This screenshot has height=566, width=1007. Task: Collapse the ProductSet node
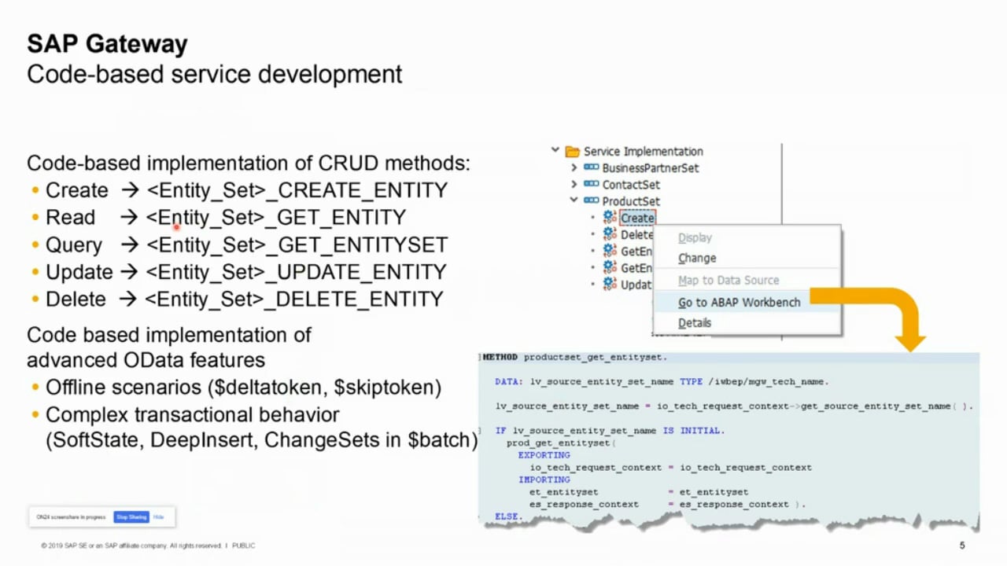click(x=574, y=200)
